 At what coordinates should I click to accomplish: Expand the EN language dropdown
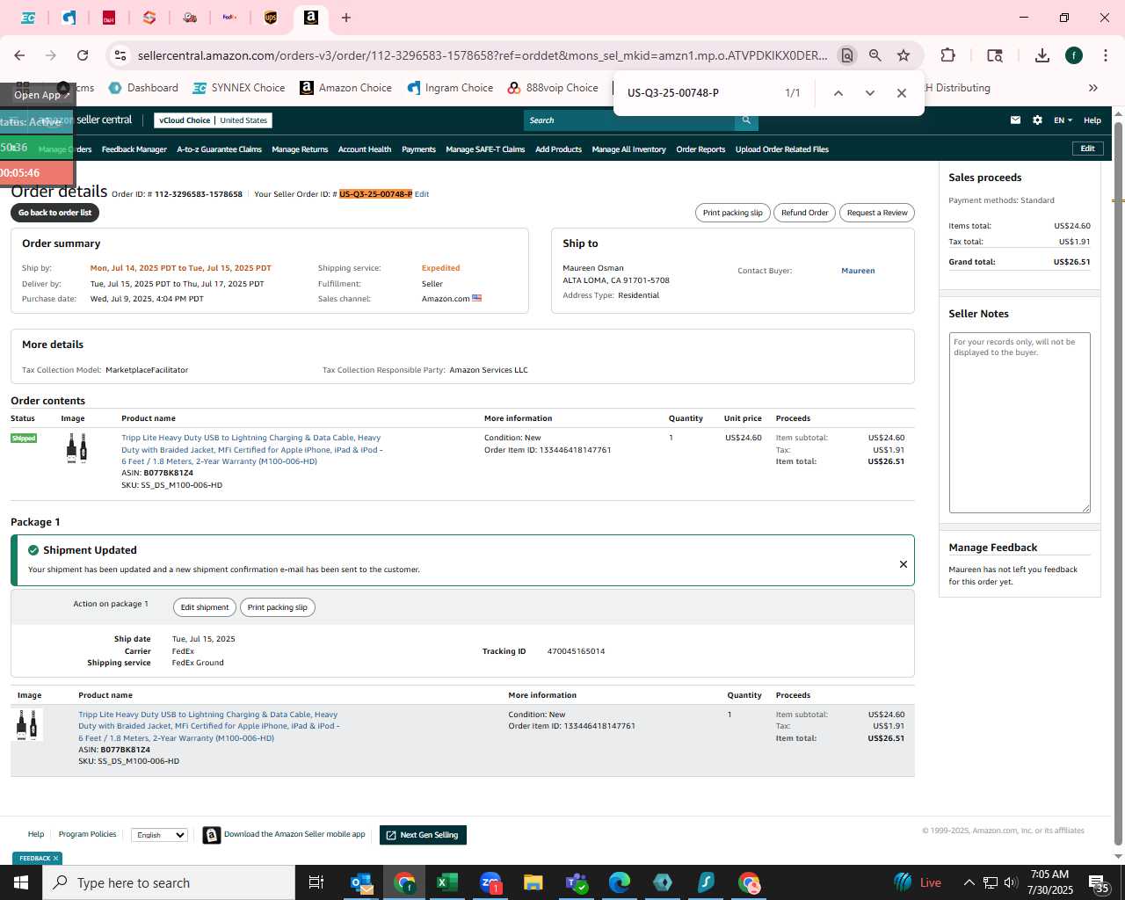click(x=1063, y=120)
